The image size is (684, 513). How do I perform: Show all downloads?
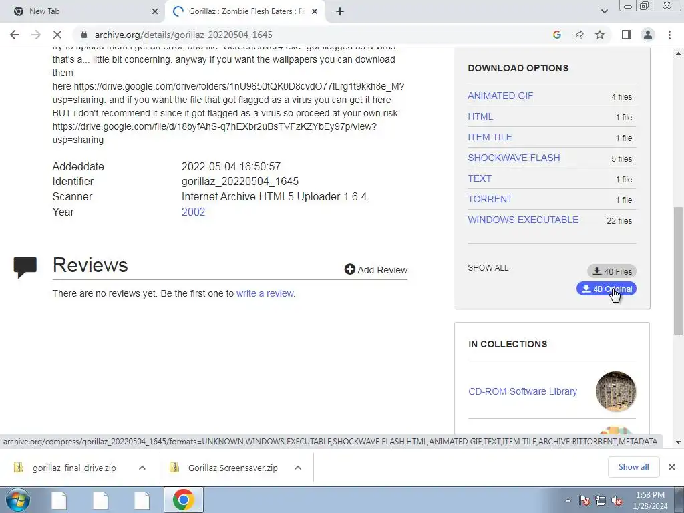click(633, 467)
